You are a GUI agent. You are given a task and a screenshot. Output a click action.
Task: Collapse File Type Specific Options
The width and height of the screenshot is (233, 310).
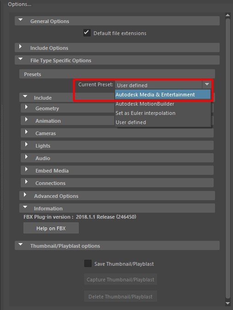click(20, 59)
